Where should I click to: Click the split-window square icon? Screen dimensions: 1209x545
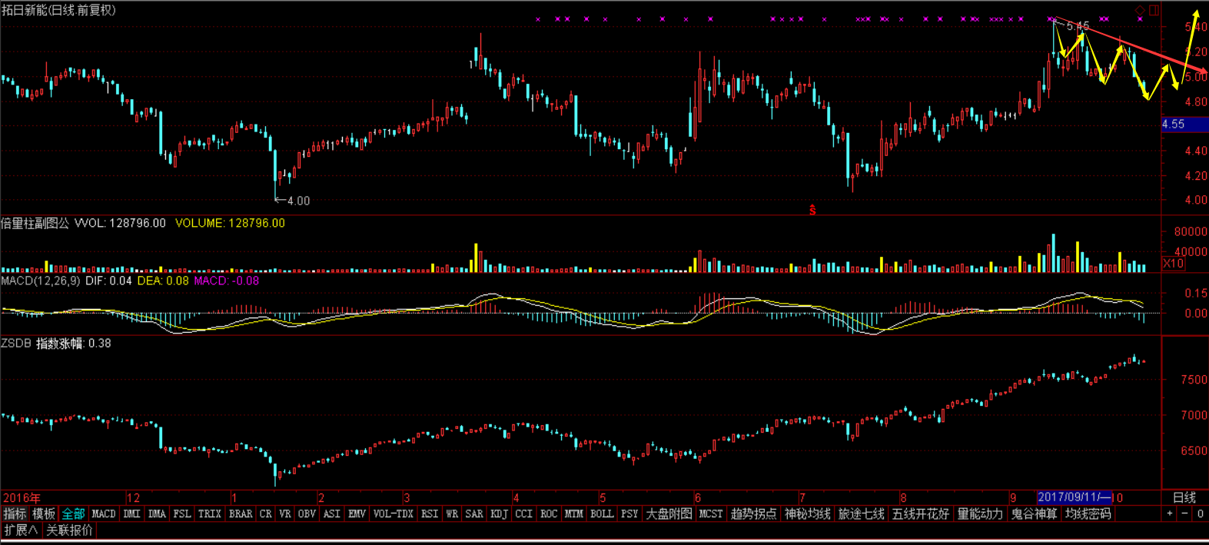pos(1154,11)
